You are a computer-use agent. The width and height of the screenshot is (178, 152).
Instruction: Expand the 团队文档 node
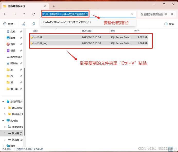tap(5, 108)
